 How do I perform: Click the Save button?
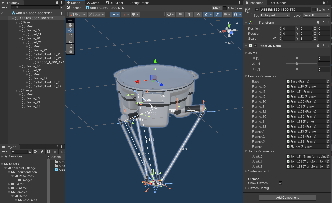pyautogui.click(x=217, y=8)
